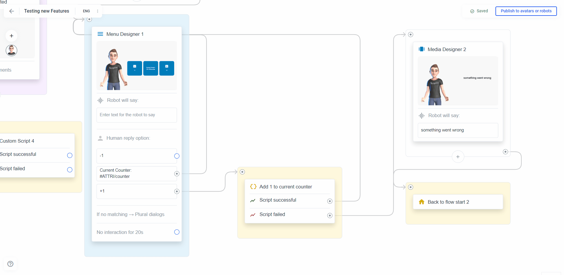Click the Script successful output connector of counter node
This screenshot has width=564, height=275.
pyautogui.click(x=330, y=201)
